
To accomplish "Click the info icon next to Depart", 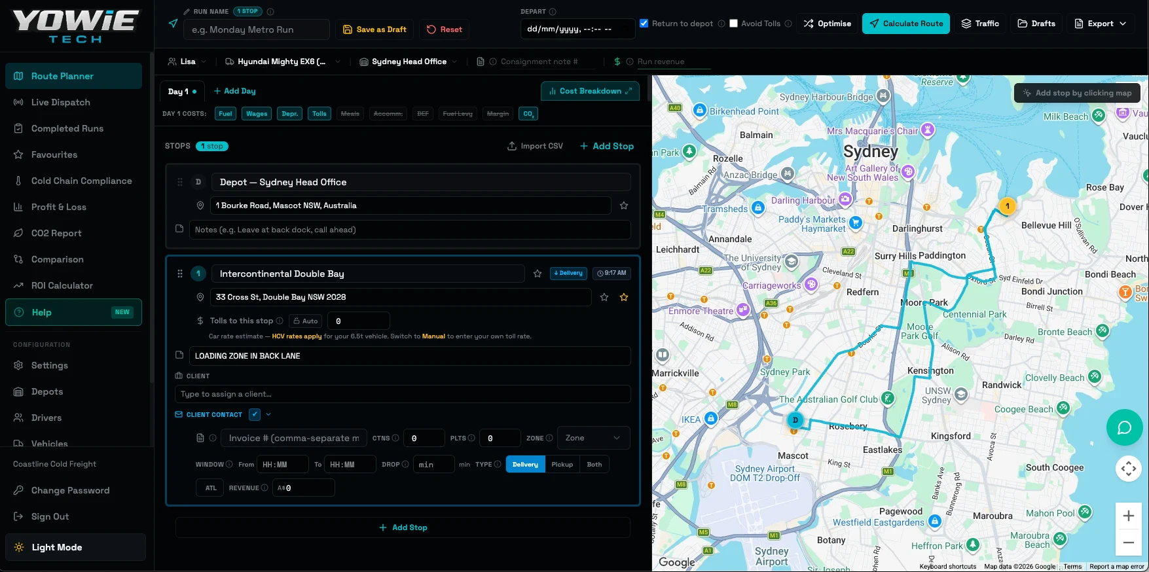I will (x=553, y=12).
